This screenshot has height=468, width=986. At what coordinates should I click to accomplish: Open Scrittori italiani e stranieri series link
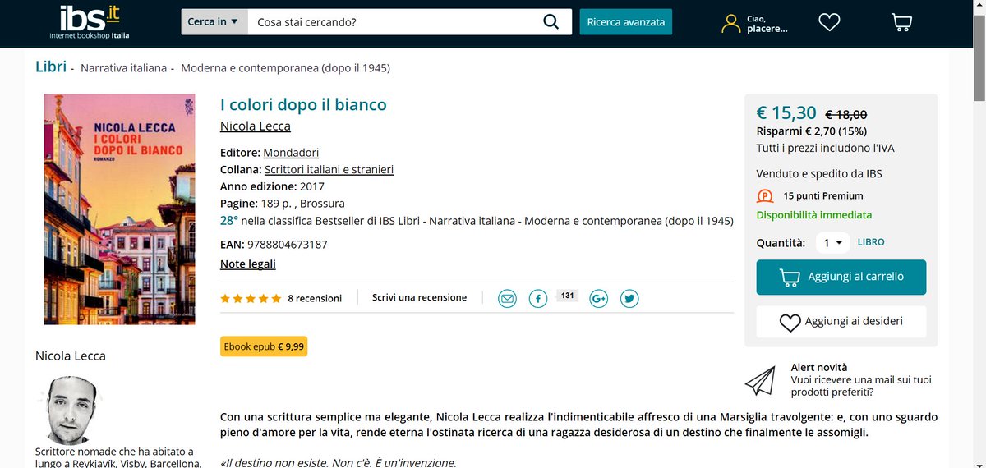[x=329, y=169]
